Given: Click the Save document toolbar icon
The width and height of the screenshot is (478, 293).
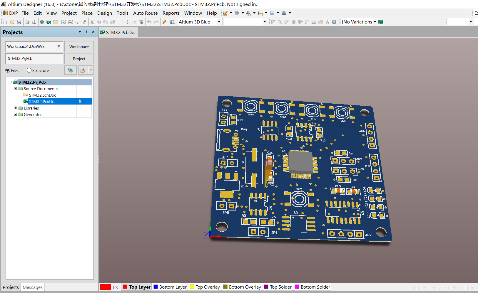Looking at the screenshot, I should pyautogui.click(x=19, y=22).
